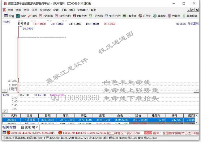Click the 日K线 panel label
201x142 pixels.
pos(6,22)
